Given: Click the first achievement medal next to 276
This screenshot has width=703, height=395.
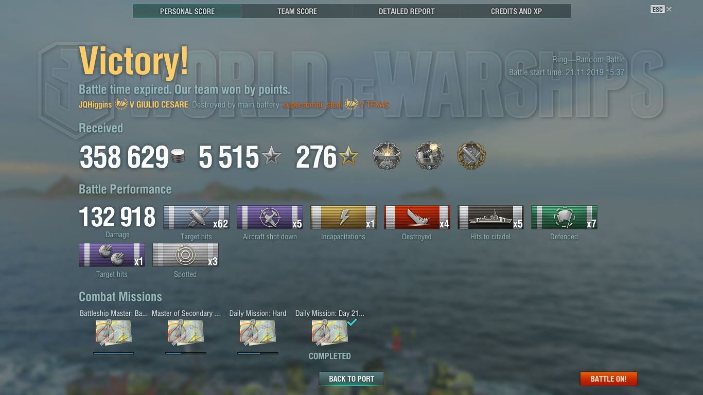Looking at the screenshot, I should click(x=387, y=156).
